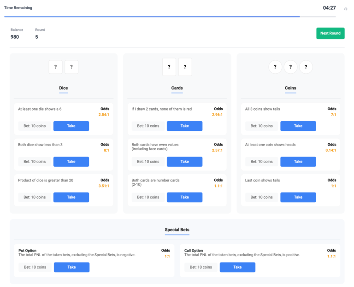Click the Next Round button
This screenshot has width=354, height=287.
(330, 33)
